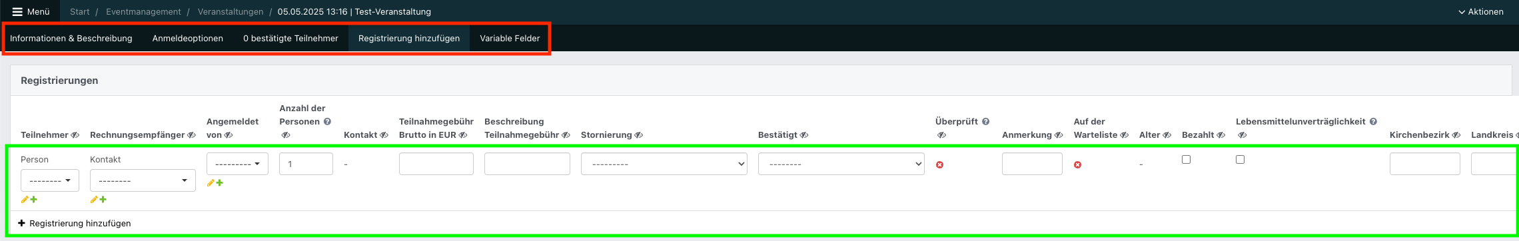
Task: Open the Bestätigt dropdown
Action: click(841, 164)
